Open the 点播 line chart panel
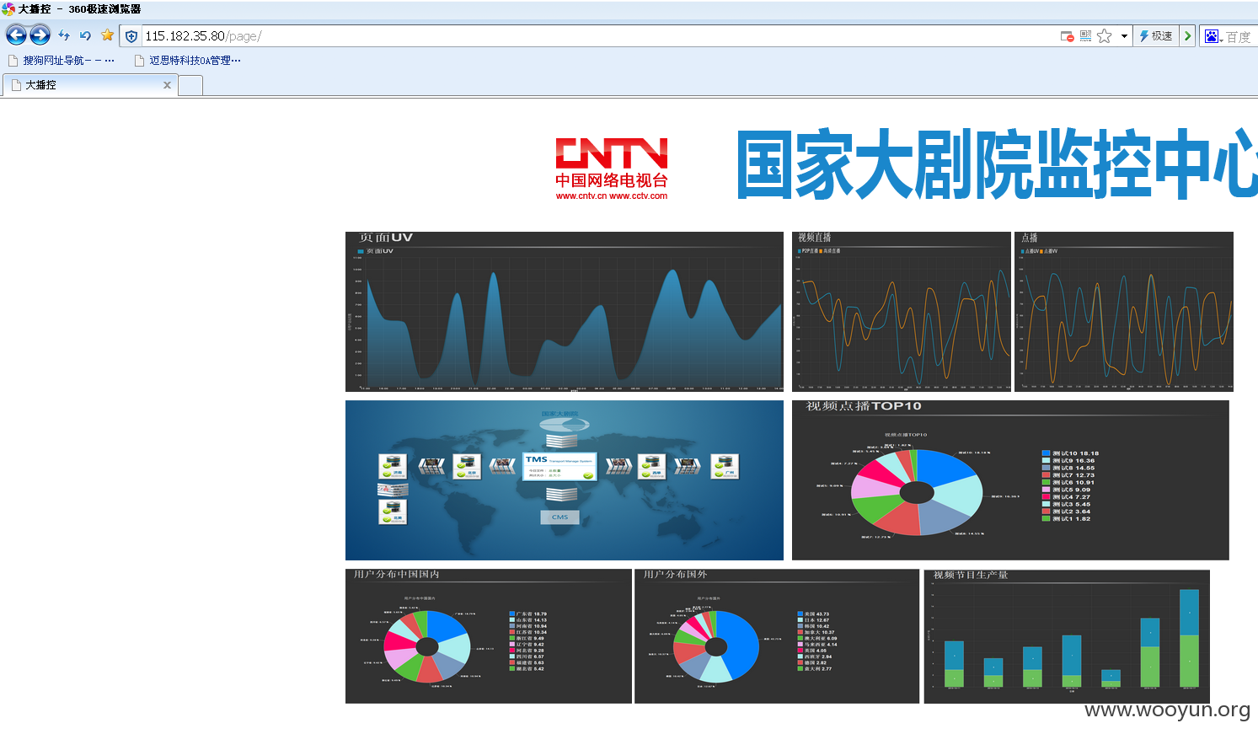The width and height of the screenshot is (1258, 734). (x=1124, y=312)
